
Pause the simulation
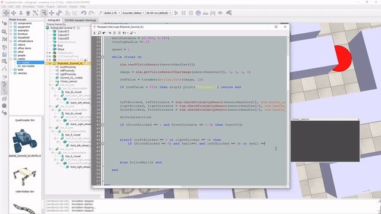pyautogui.click(x=183, y=13)
